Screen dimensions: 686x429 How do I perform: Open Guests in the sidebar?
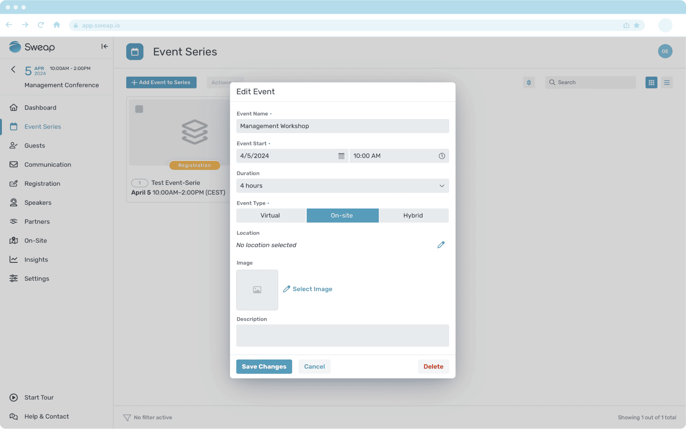(35, 146)
